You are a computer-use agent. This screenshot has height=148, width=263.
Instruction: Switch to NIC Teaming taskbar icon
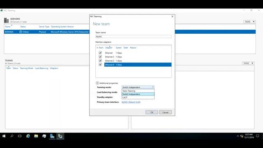click(x=60, y=136)
